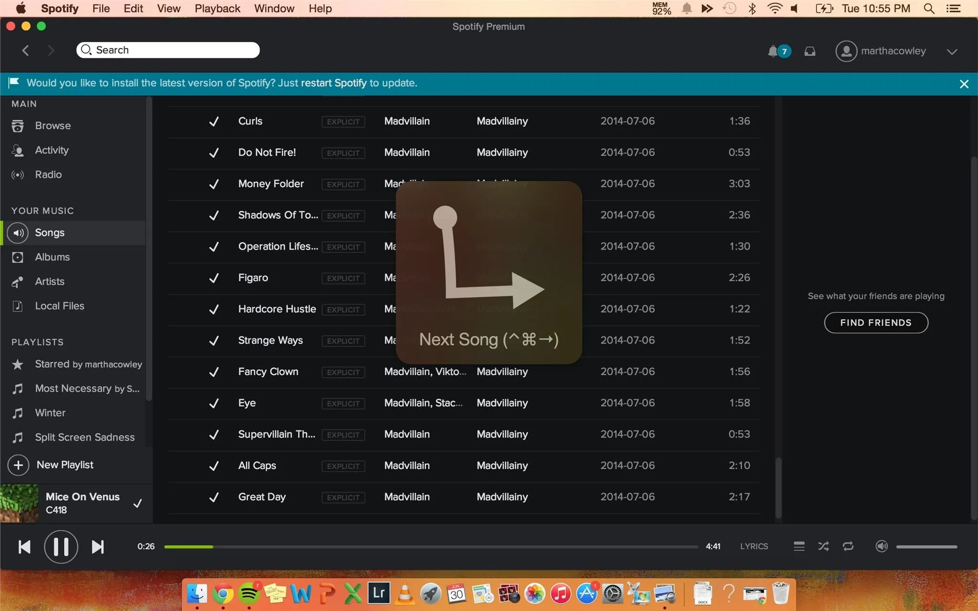Toggle shuffle playback mode

(823, 546)
